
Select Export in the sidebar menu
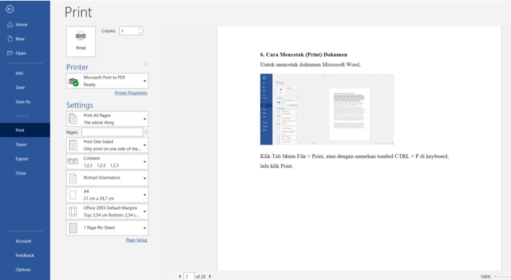(22, 158)
